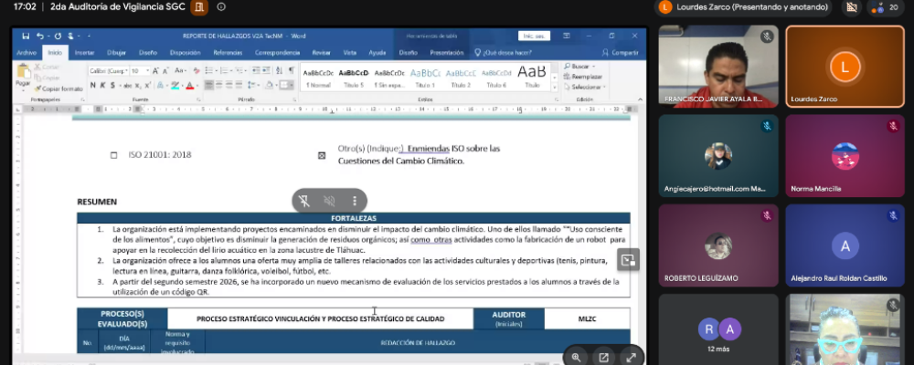Expand shared screen to fullscreen
Screen dimensions: 914x365
click(632, 358)
